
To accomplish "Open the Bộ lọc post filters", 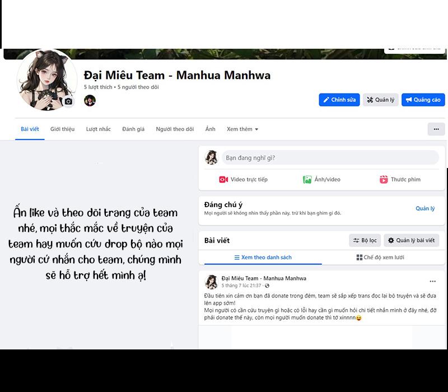I will (364, 240).
